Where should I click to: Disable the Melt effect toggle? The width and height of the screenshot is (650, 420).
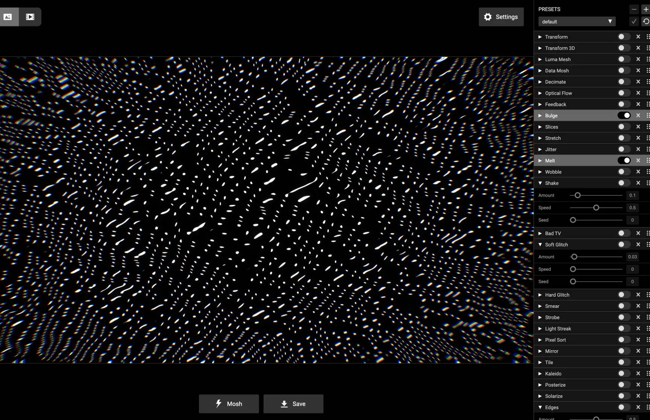(624, 161)
